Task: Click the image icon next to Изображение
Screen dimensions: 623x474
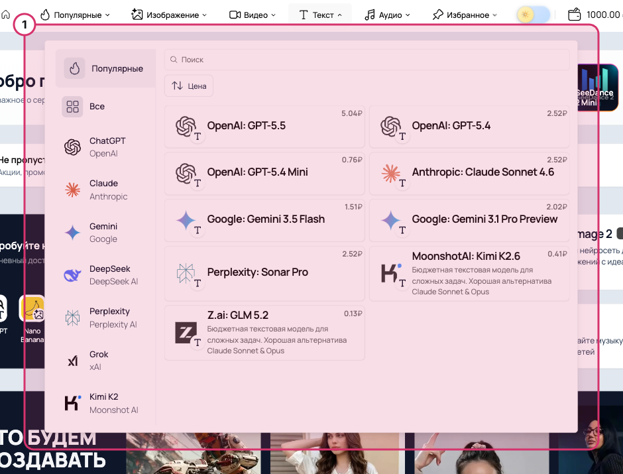Action: click(x=137, y=15)
